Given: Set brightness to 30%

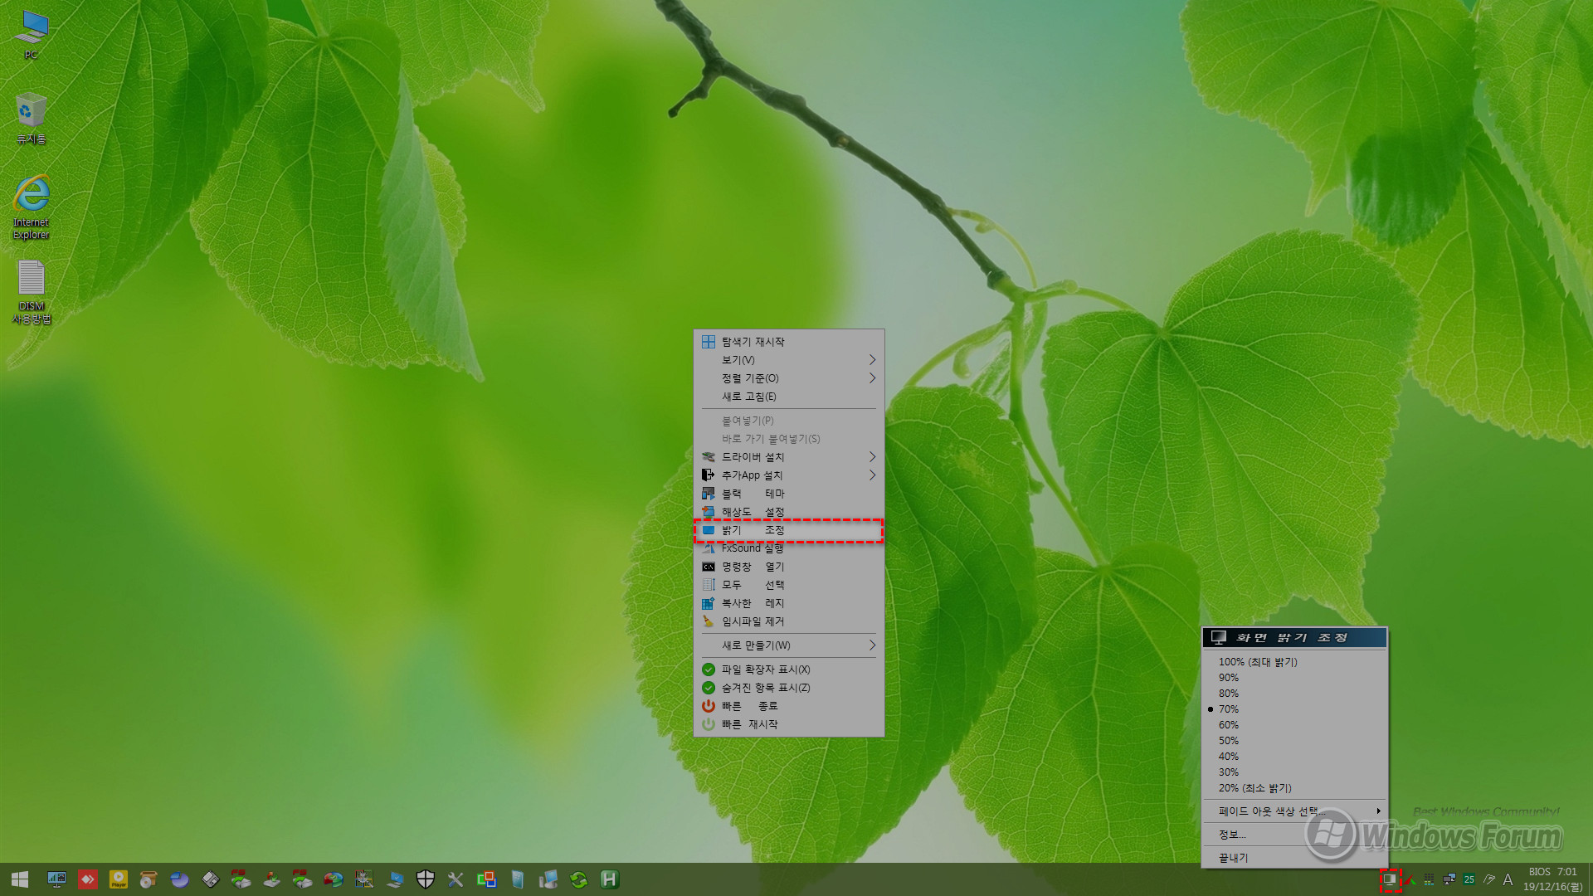Looking at the screenshot, I should click(1294, 772).
